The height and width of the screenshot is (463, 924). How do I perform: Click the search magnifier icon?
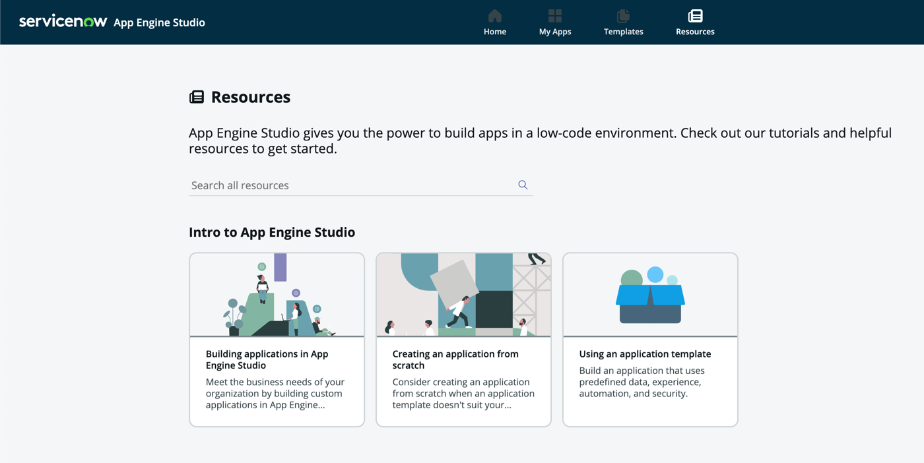tap(523, 185)
